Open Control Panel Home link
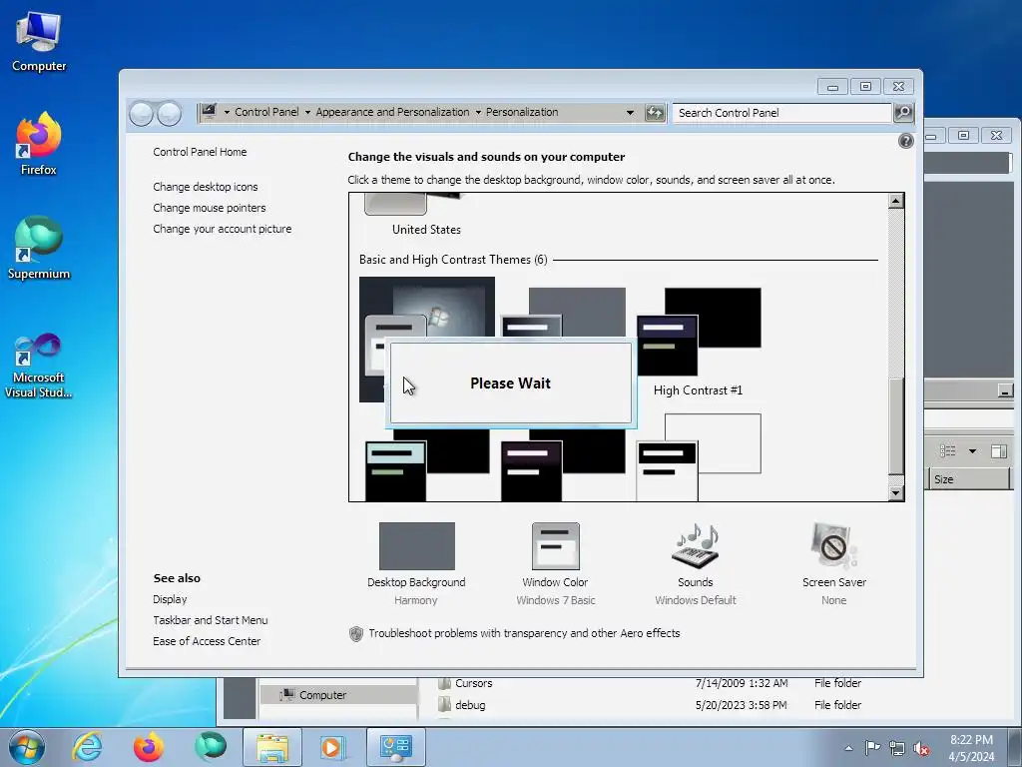This screenshot has width=1022, height=767. click(x=200, y=152)
